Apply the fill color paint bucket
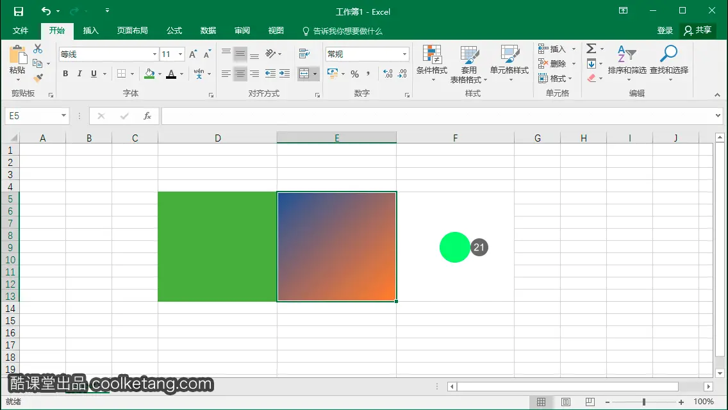Viewport: 728px width, 410px height. (149, 74)
